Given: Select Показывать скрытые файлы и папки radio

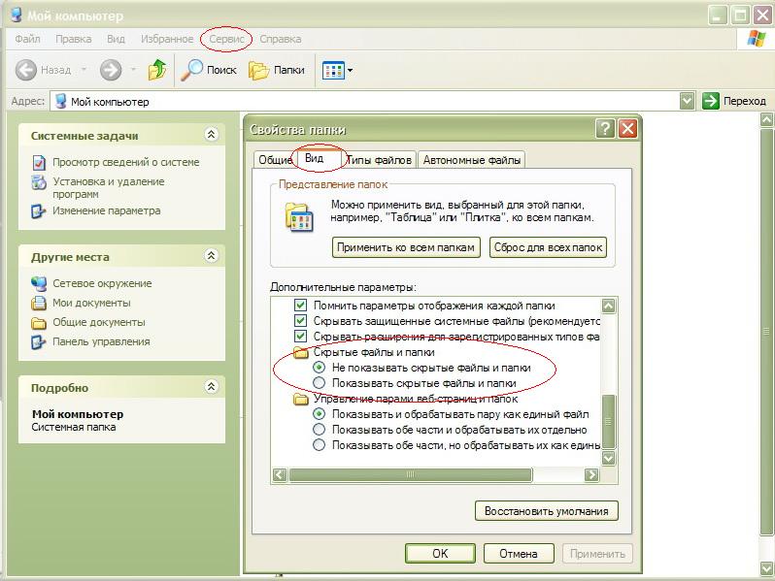Looking at the screenshot, I should (320, 383).
